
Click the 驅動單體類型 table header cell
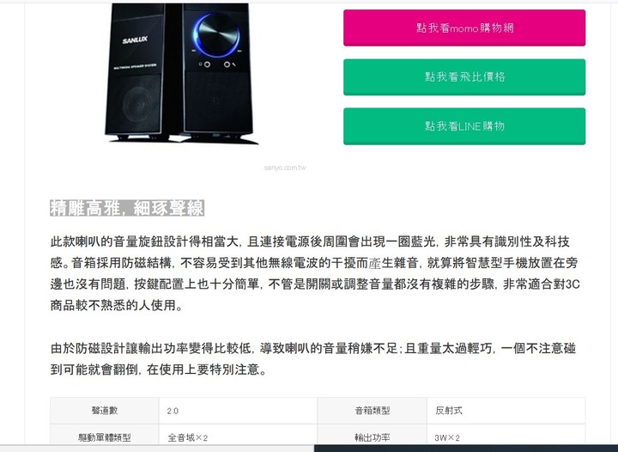[x=105, y=436]
